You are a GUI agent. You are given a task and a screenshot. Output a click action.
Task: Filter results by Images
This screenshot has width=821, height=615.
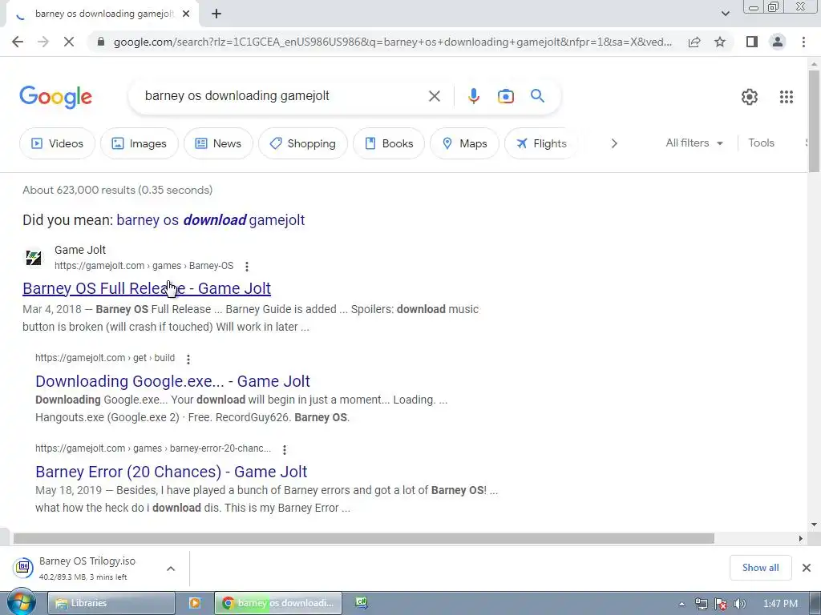pyautogui.click(x=140, y=143)
